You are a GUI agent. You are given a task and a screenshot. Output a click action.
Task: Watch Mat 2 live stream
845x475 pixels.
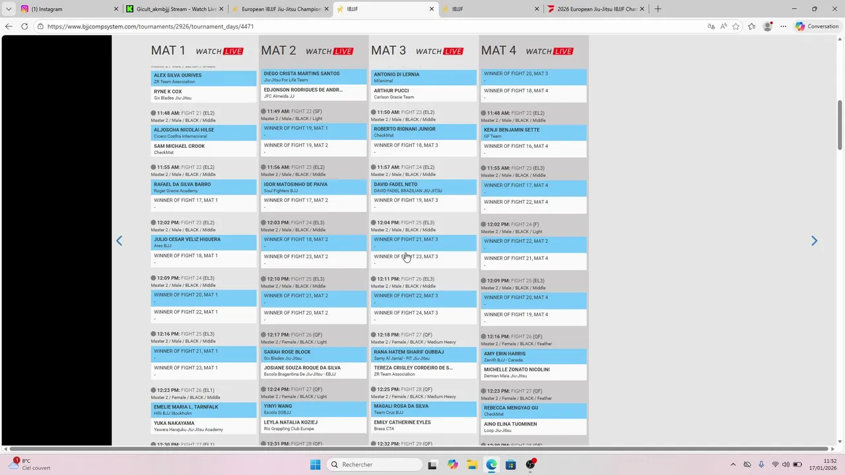(329, 51)
